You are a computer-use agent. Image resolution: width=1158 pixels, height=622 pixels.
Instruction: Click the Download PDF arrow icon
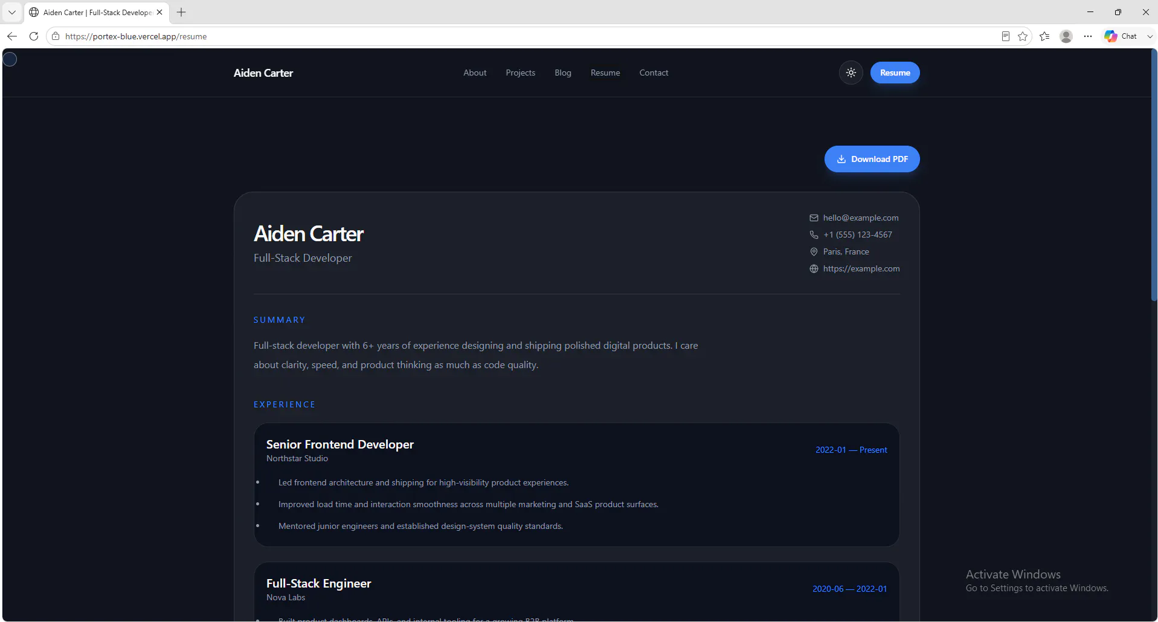(841, 159)
